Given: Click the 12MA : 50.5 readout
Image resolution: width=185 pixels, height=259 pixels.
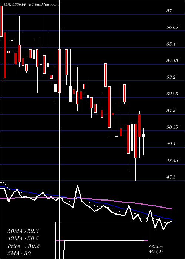Looking at the screenshot, I should [x=23, y=239].
